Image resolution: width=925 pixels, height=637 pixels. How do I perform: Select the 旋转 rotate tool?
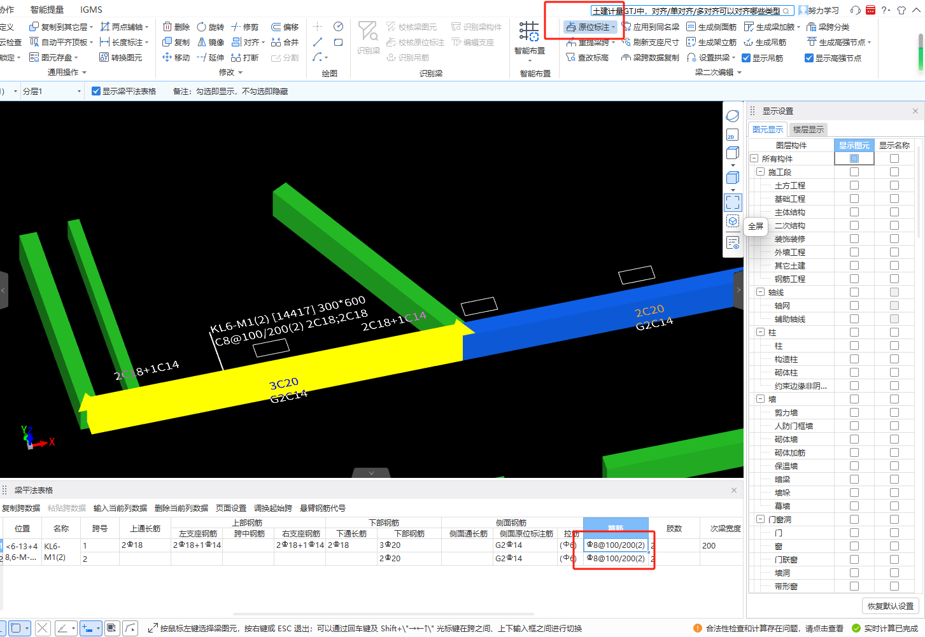coord(211,27)
